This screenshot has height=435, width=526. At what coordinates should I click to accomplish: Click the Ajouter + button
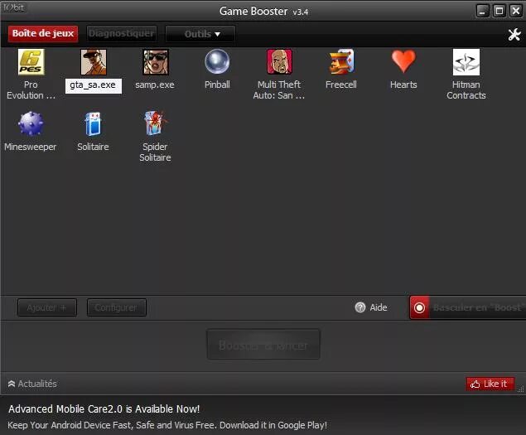click(x=47, y=307)
